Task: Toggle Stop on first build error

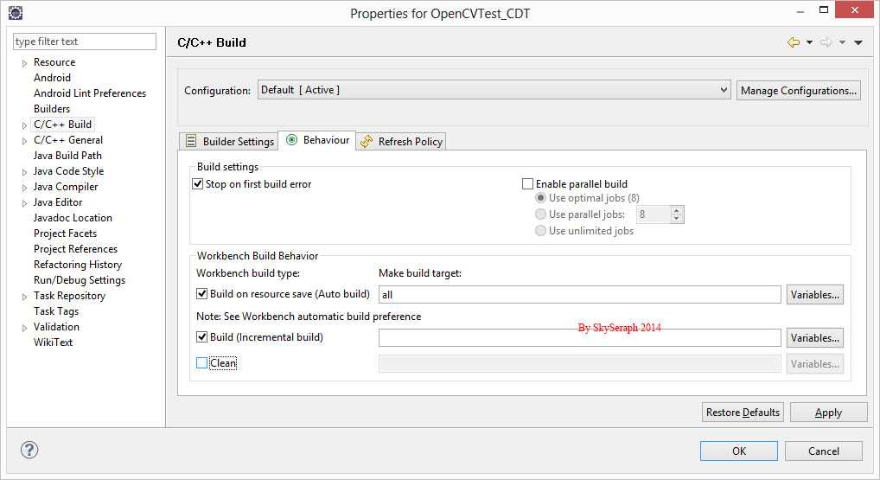Action: pos(198,184)
